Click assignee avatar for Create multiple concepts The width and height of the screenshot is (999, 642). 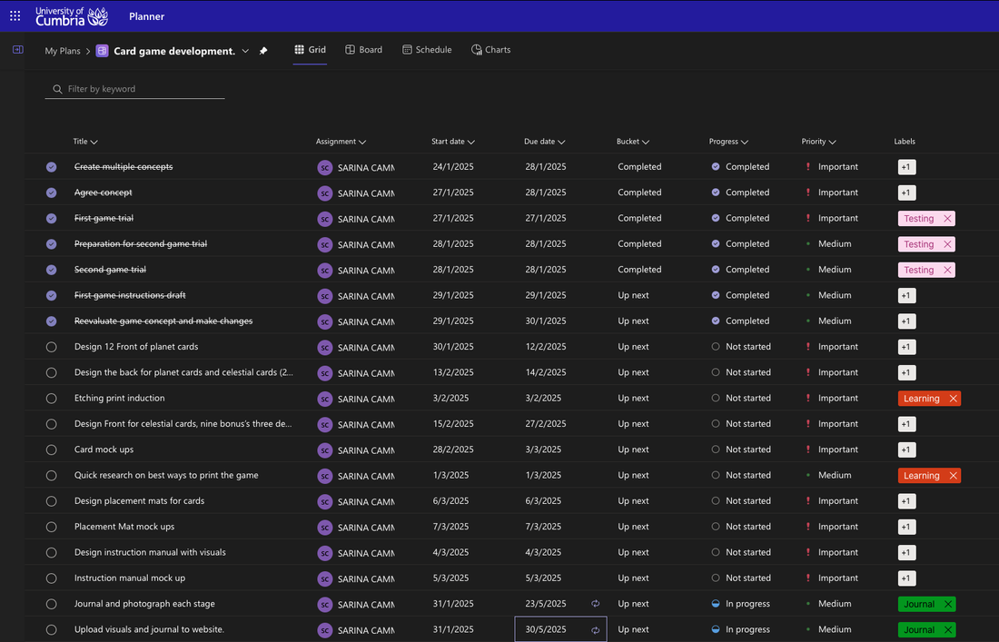[325, 167]
